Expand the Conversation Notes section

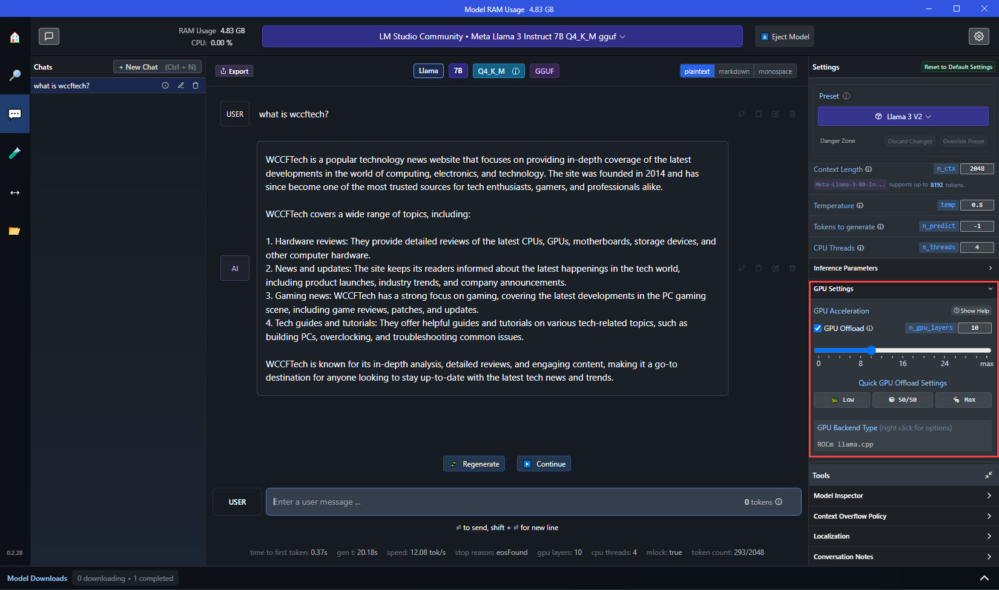(x=903, y=557)
